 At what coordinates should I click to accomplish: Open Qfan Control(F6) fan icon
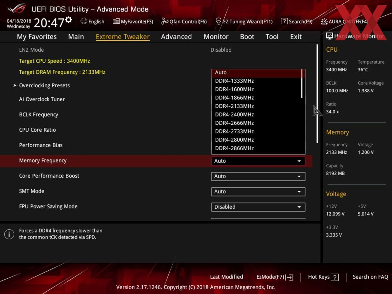(x=165, y=21)
